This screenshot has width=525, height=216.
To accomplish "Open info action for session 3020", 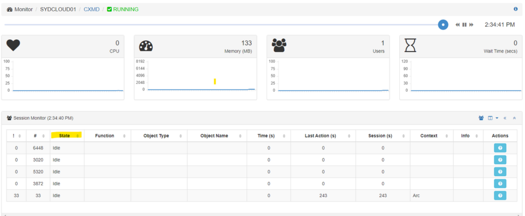I will pyautogui.click(x=500, y=160).
